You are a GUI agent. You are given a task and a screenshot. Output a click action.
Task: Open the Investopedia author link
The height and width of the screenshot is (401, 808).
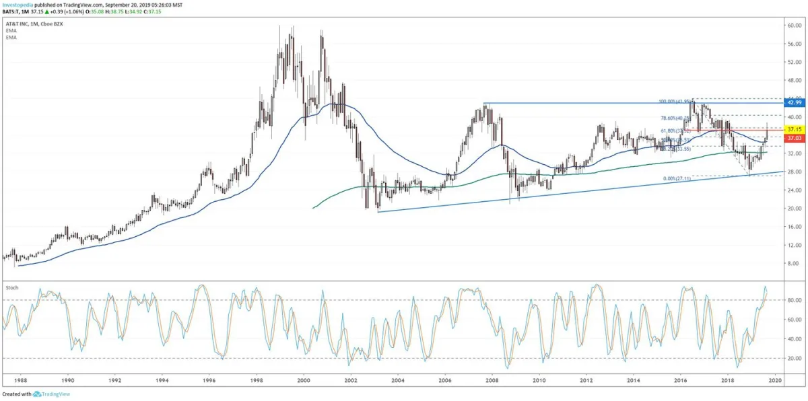pyautogui.click(x=19, y=4)
